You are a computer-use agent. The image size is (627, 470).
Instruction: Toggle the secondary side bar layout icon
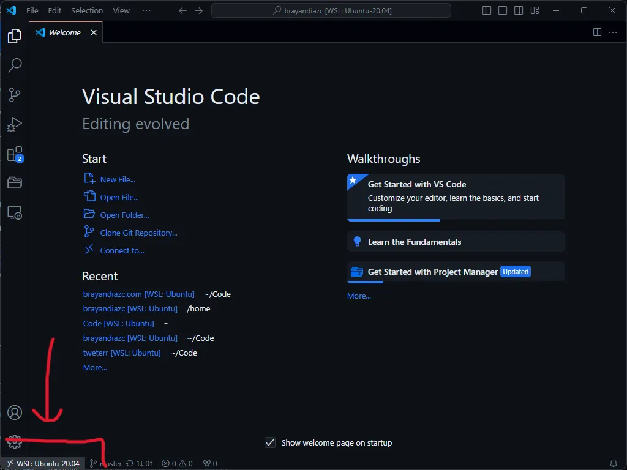[519, 11]
